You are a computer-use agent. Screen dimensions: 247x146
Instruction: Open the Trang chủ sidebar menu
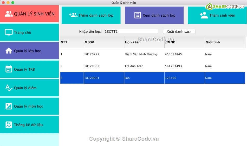pos(29,32)
